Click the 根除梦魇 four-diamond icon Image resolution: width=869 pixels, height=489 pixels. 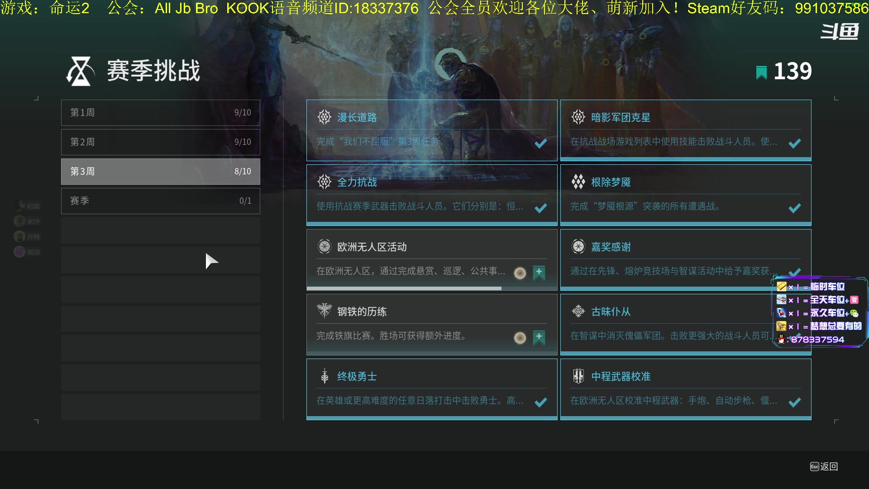coord(578,182)
